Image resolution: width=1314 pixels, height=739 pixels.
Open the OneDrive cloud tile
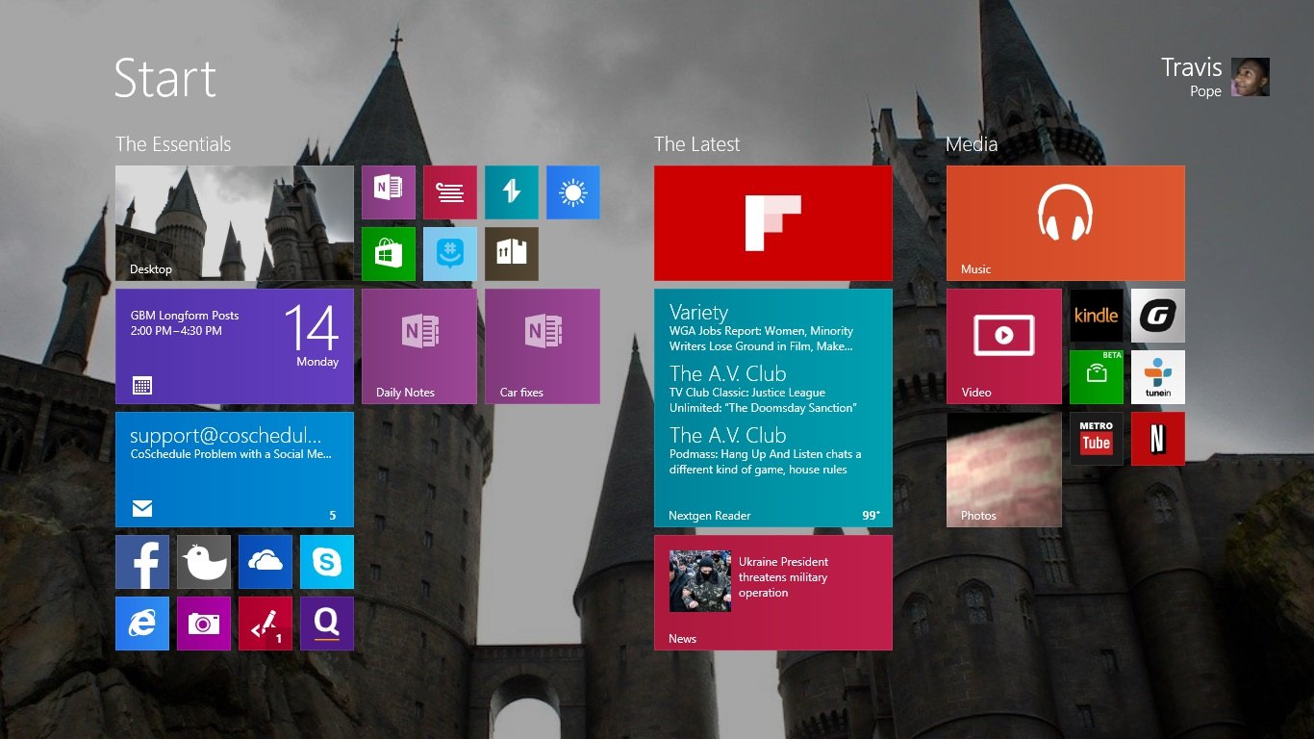coord(265,562)
